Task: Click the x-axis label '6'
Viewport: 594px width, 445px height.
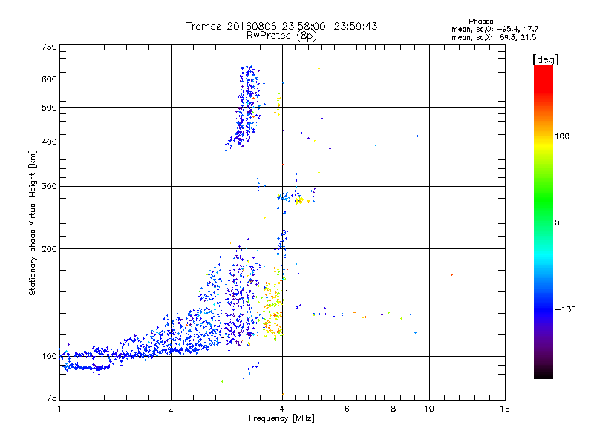Action: click(x=347, y=409)
